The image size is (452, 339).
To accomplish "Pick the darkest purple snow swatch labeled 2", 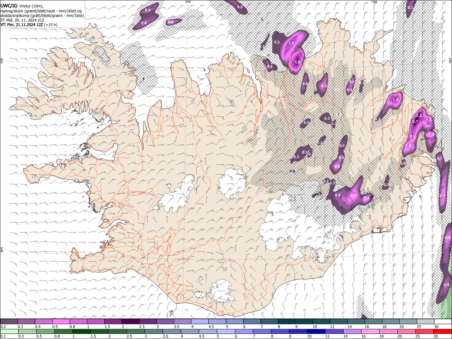I will tap(130, 321).
